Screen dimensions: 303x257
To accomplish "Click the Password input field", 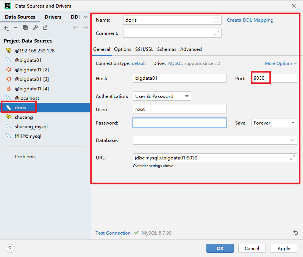I will coord(180,123).
